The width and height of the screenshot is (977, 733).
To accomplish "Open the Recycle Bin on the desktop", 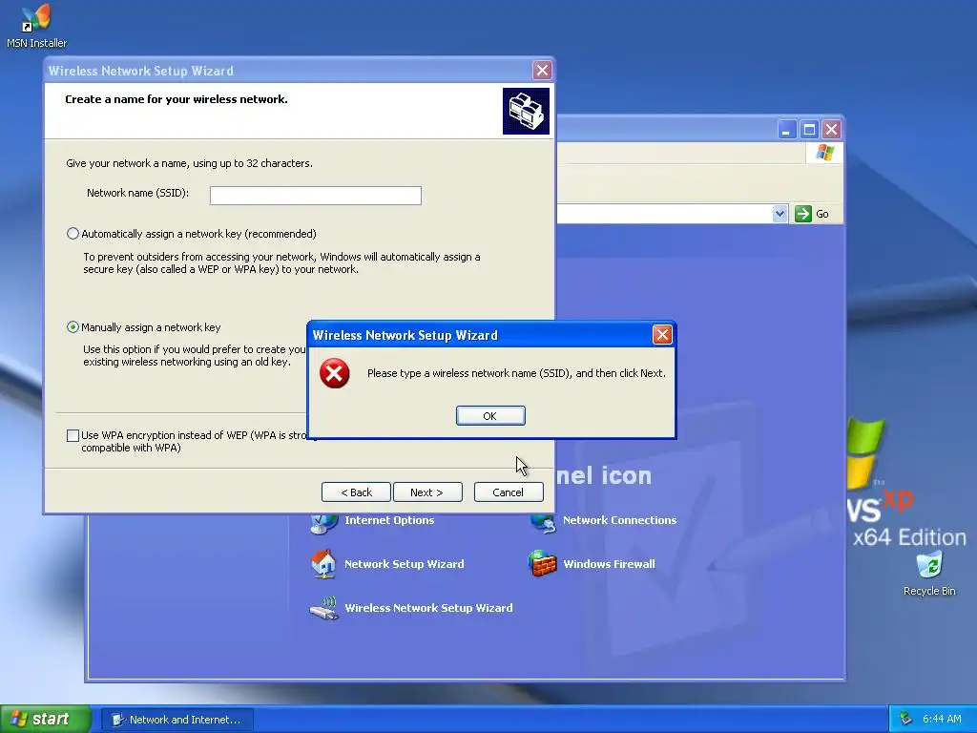I will (929, 573).
